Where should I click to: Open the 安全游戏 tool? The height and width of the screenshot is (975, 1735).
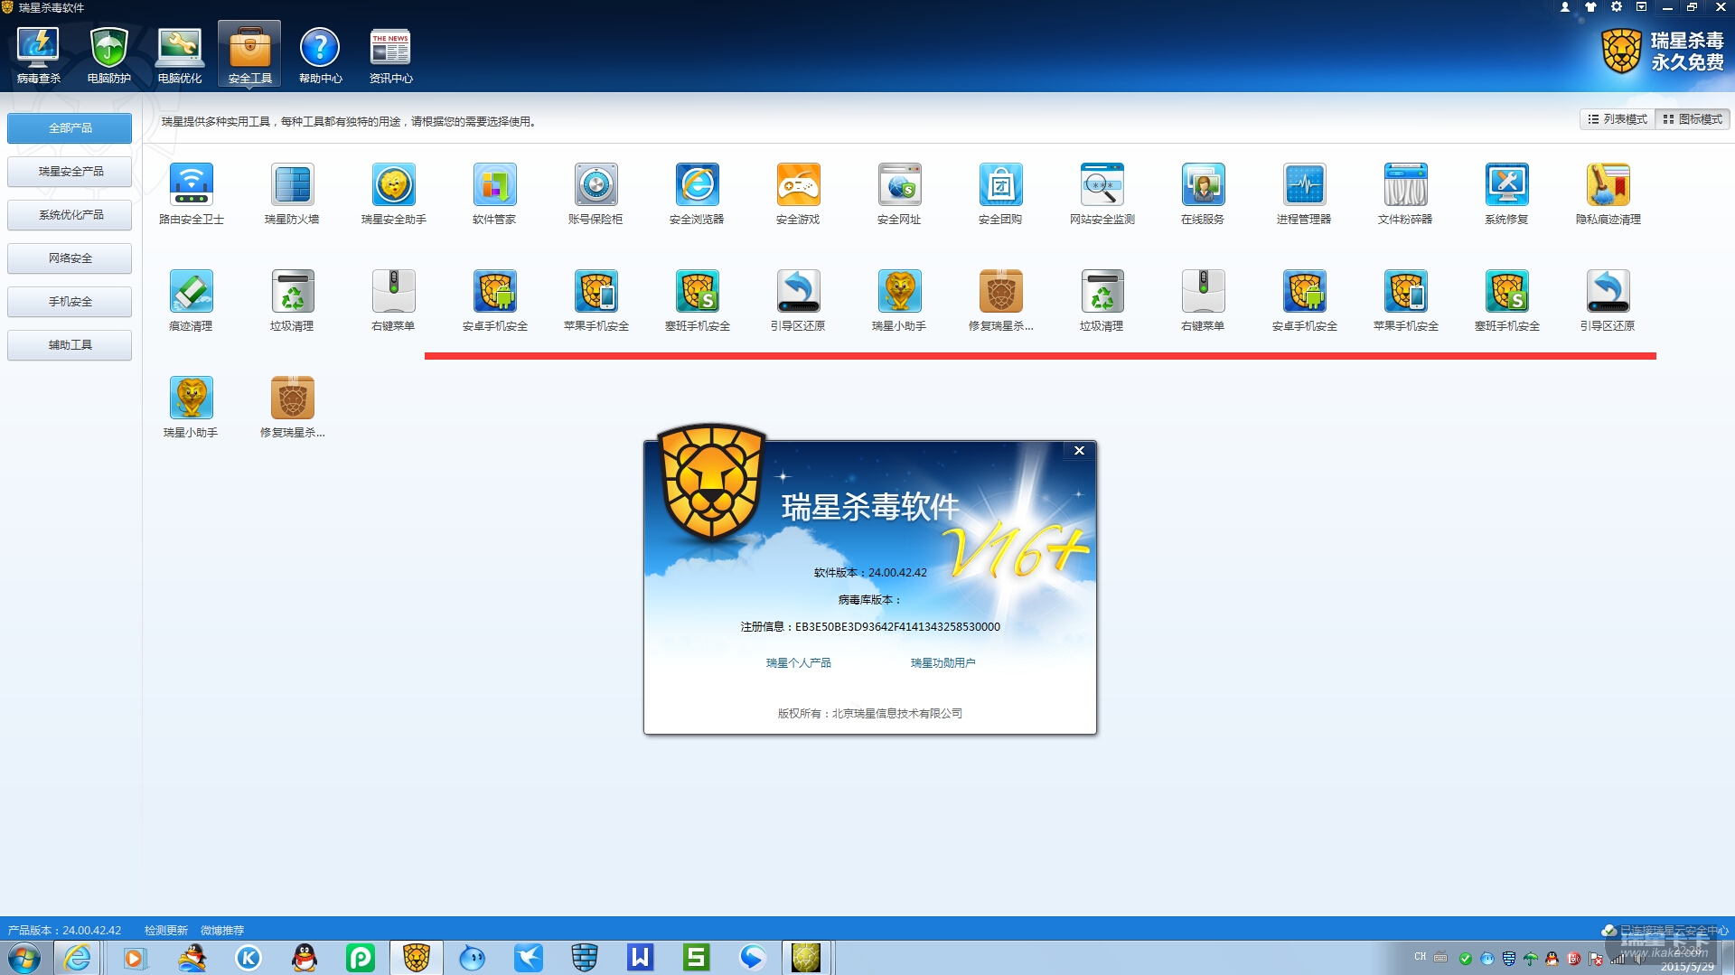[798, 193]
